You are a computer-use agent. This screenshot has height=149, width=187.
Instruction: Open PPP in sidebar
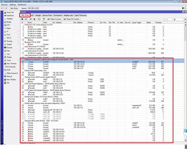8,25
